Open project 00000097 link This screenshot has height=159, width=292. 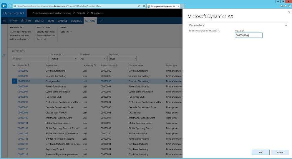pyautogui.click(x=23, y=102)
